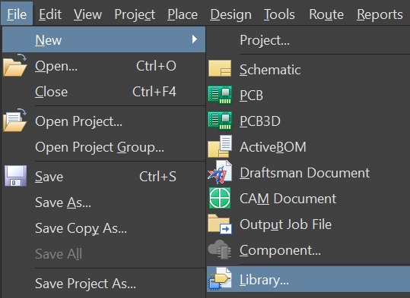Click the Open folder icon
The width and height of the screenshot is (410, 298).
pos(15,65)
